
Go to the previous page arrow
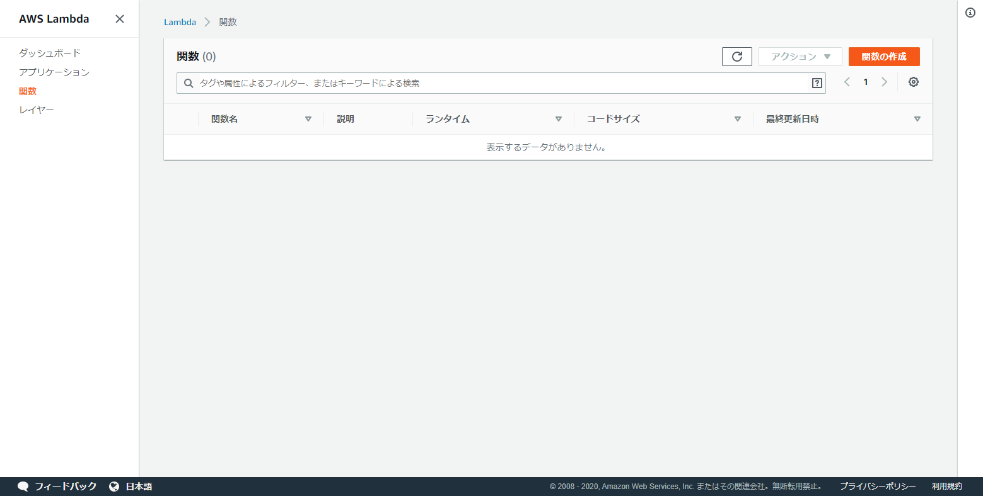[847, 82]
